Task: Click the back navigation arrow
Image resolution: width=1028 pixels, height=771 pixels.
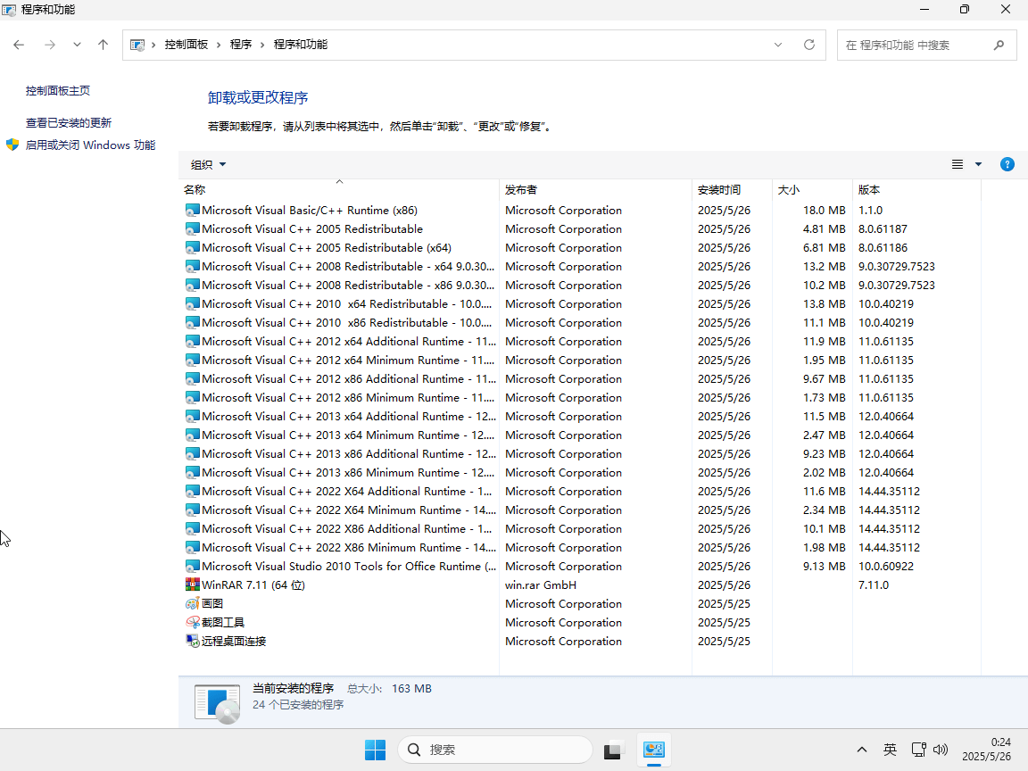Action: pos(19,45)
